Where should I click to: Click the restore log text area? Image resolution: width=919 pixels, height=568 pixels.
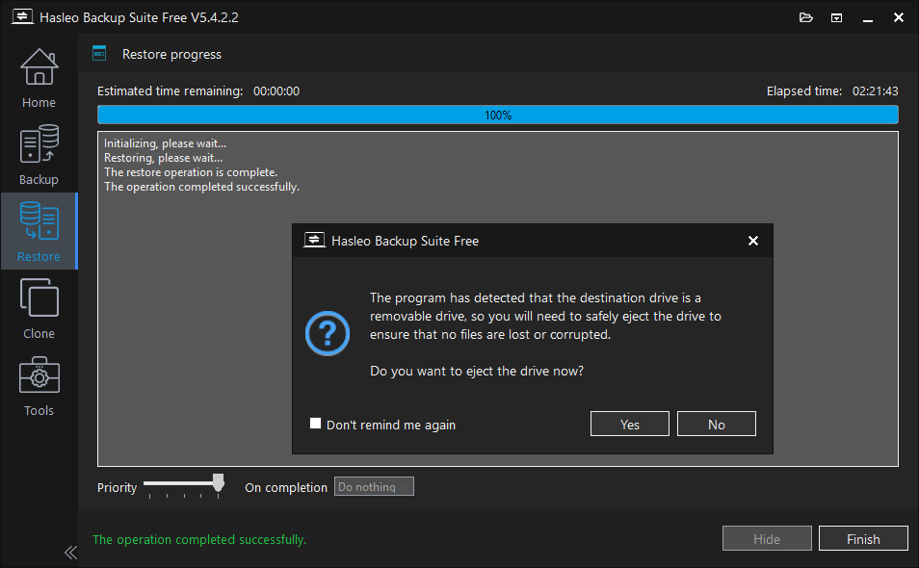pos(498,298)
